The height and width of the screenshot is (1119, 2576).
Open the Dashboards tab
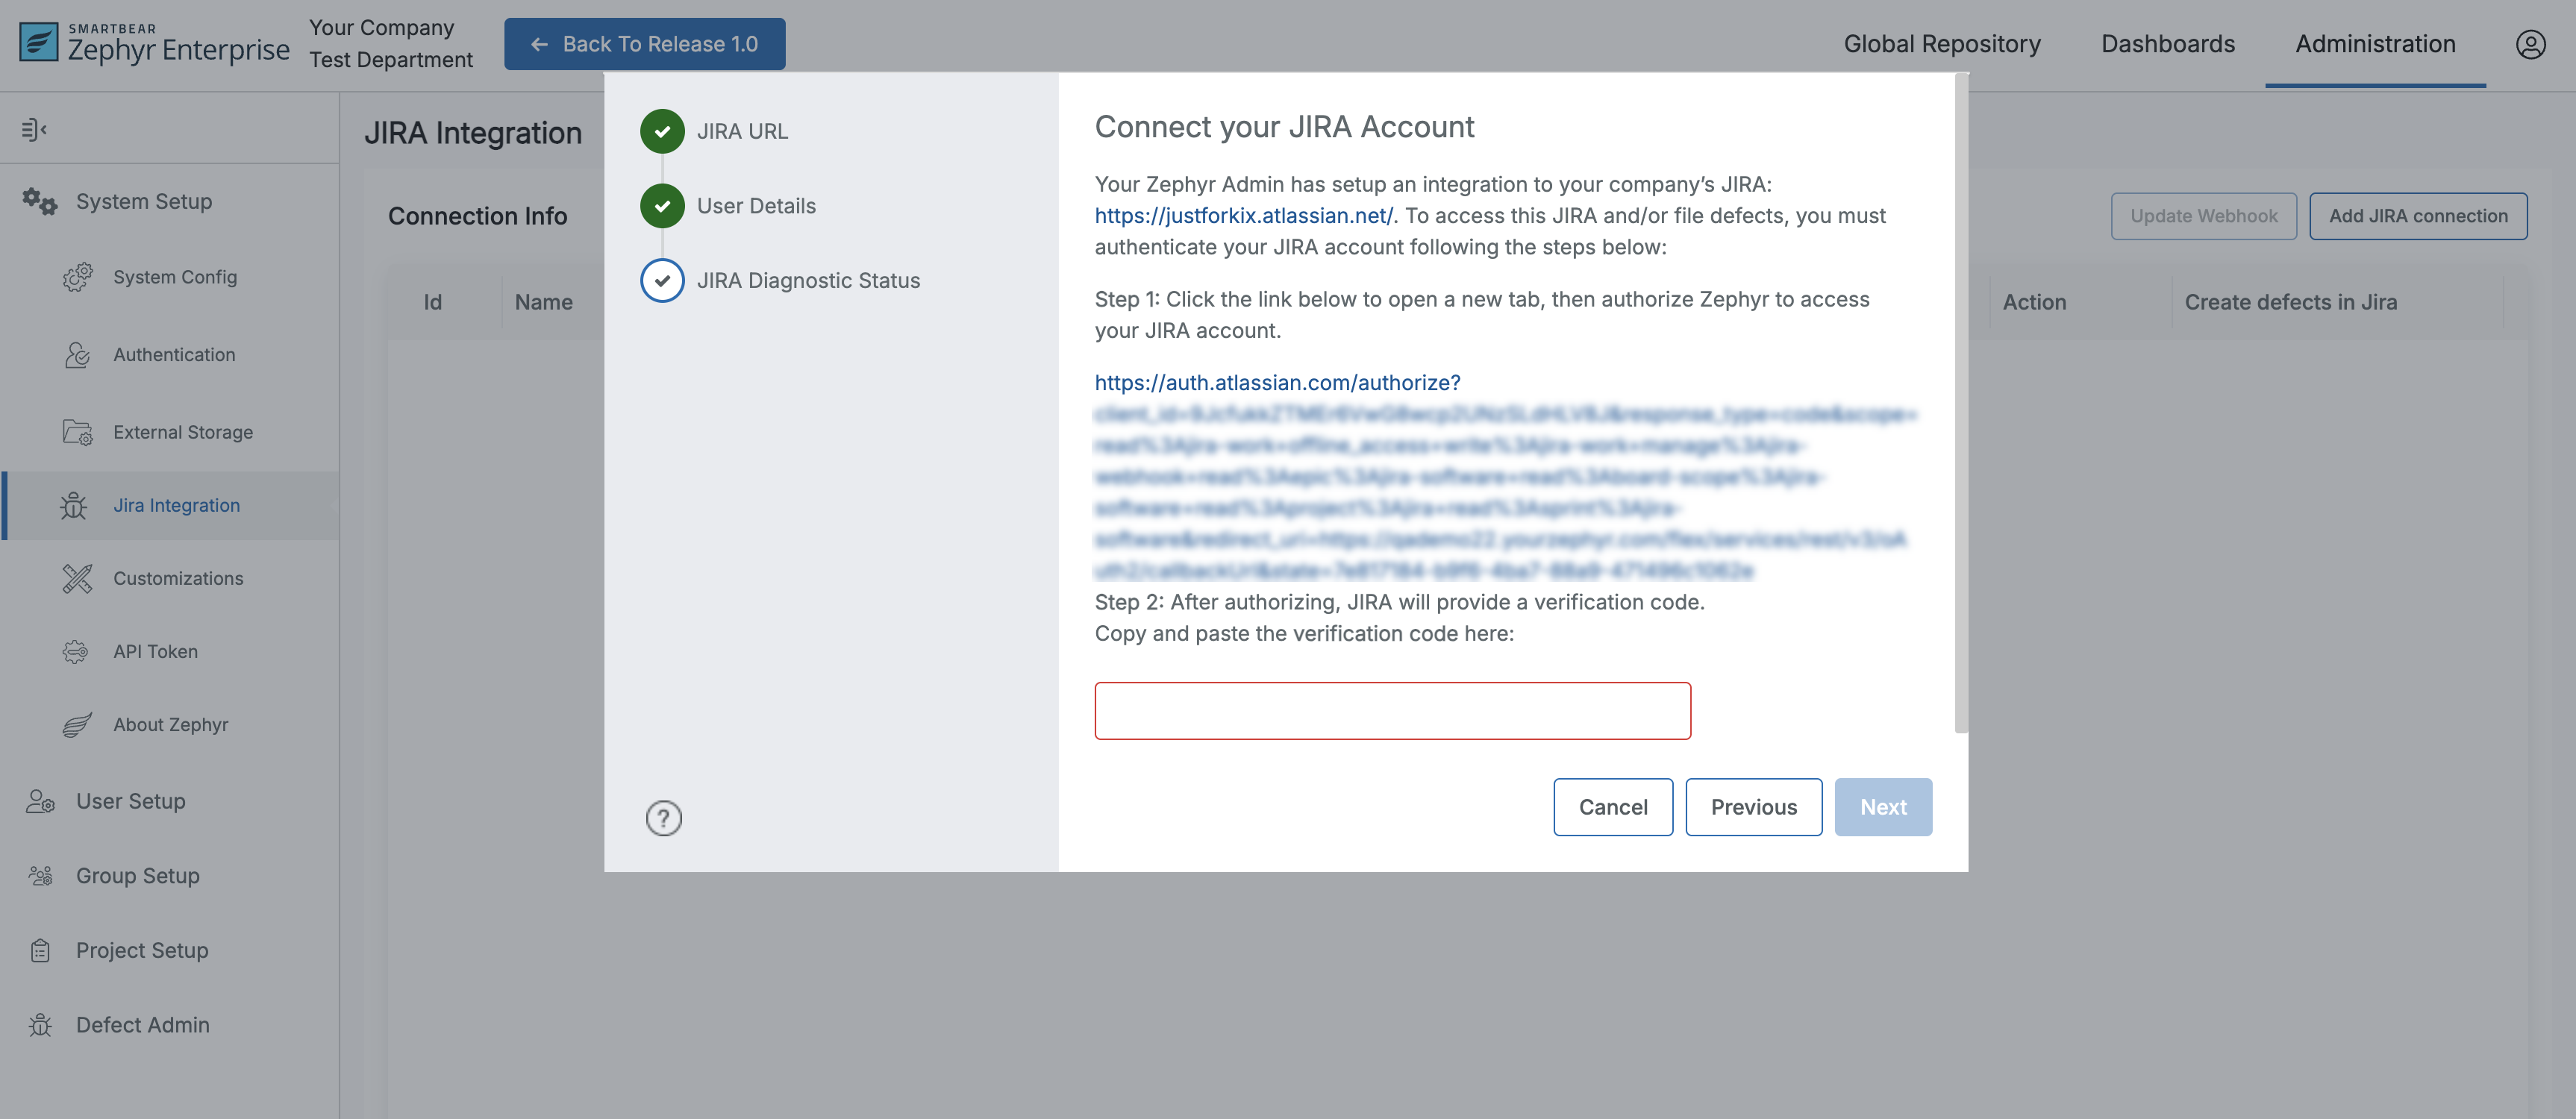2167,44
